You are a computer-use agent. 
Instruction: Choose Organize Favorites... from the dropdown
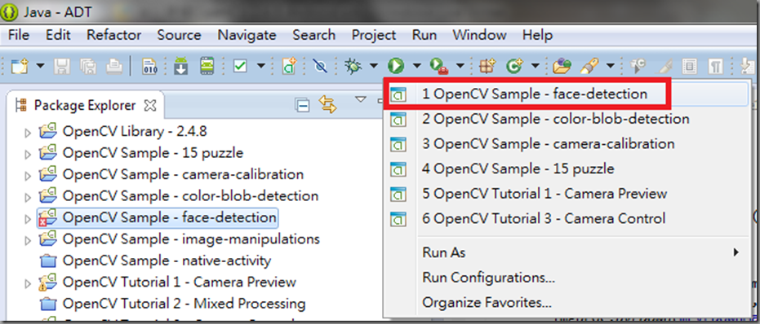(x=567, y=303)
